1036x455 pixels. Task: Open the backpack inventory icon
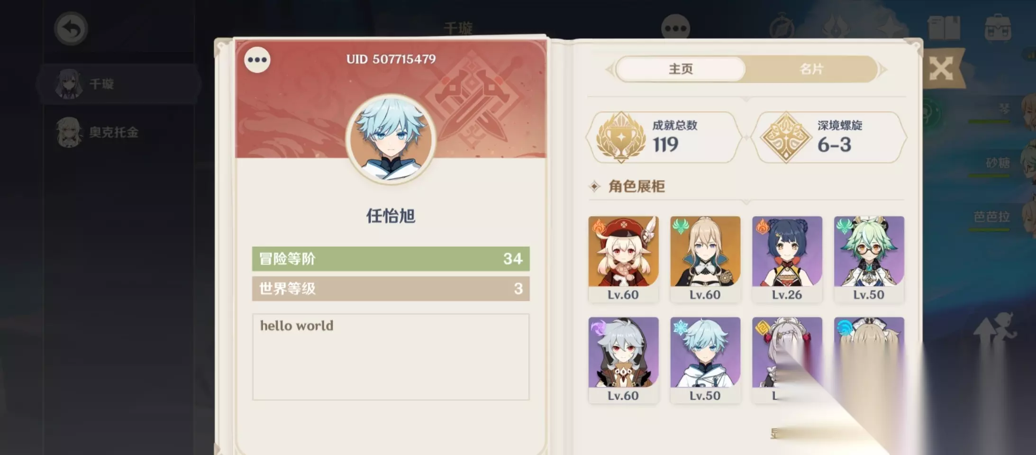pos(998,28)
